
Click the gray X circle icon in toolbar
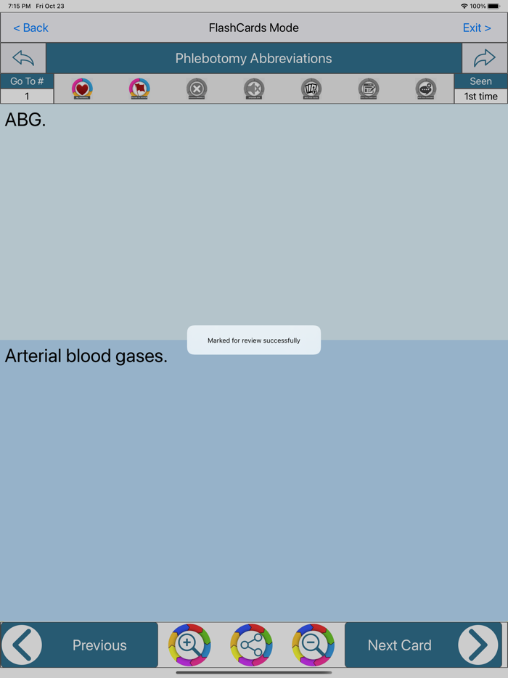197,89
